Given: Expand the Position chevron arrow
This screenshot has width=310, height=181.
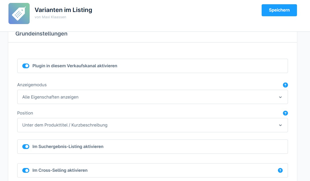Looking at the screenshot, I should 280,125.
